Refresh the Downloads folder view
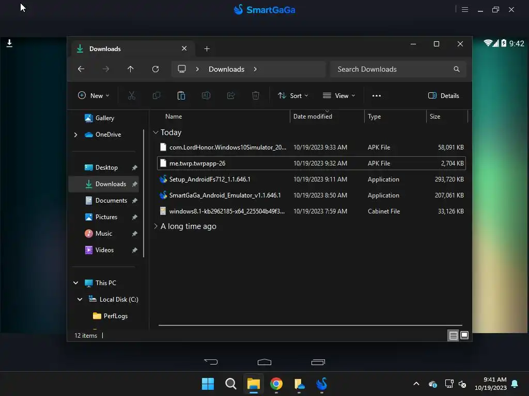 [155, 69]
